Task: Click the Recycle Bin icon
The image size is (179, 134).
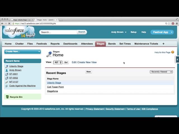Action: pyautogui.click(x=7, y=97)
